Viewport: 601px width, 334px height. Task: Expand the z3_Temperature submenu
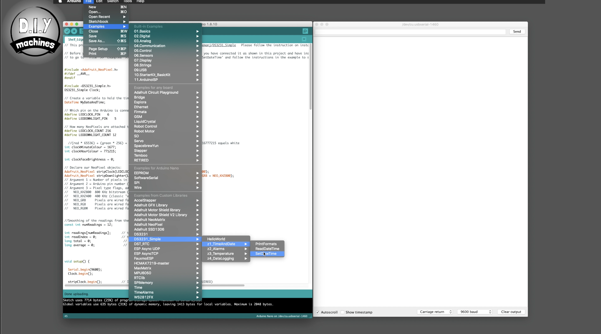tap(226, 254)
